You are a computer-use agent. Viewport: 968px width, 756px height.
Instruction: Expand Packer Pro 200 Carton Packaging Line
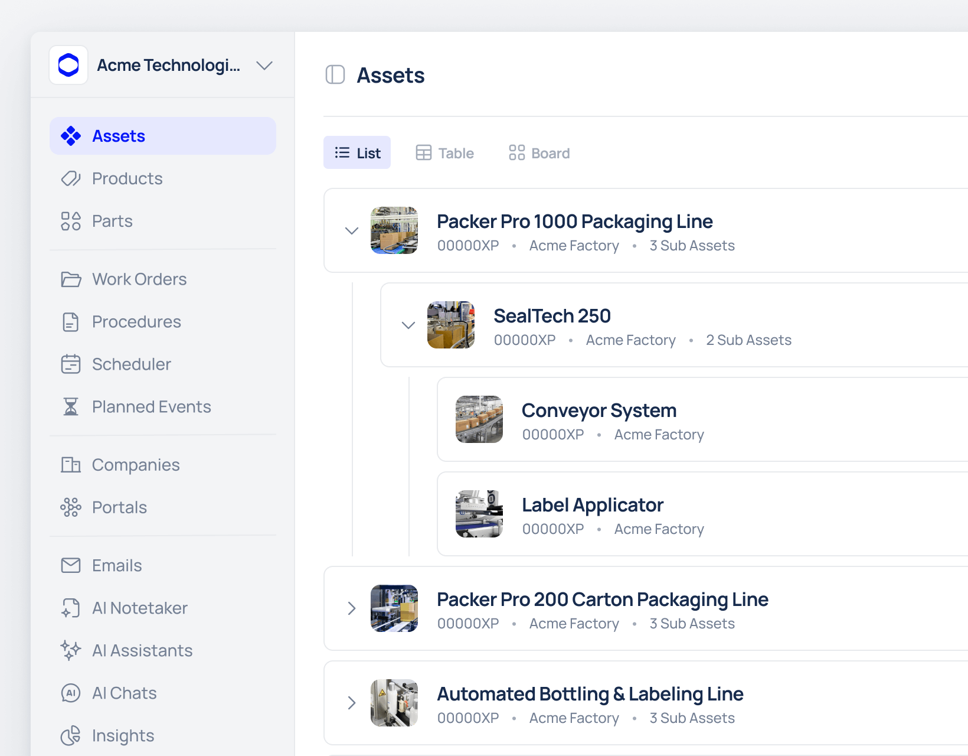click(x=352, y=608)
